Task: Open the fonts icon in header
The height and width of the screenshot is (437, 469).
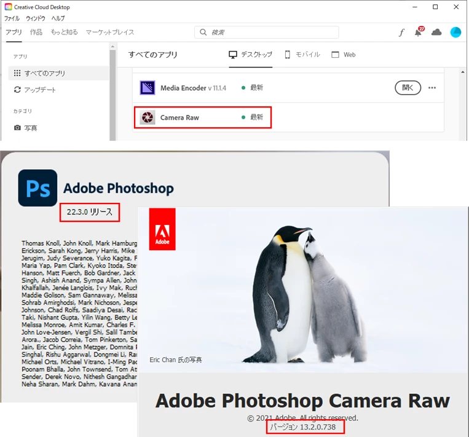Action: click(401, 33)
